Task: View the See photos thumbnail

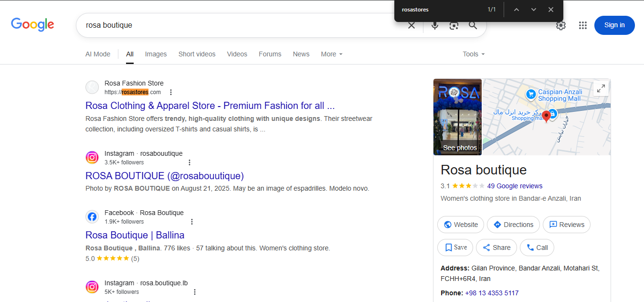Action: point(457,117)
